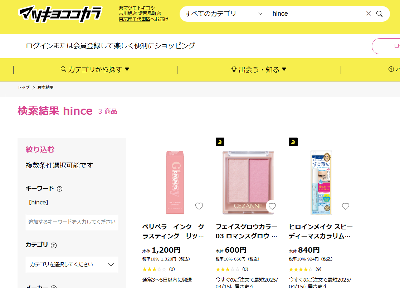Click the 840円 price text

(309, 250)
